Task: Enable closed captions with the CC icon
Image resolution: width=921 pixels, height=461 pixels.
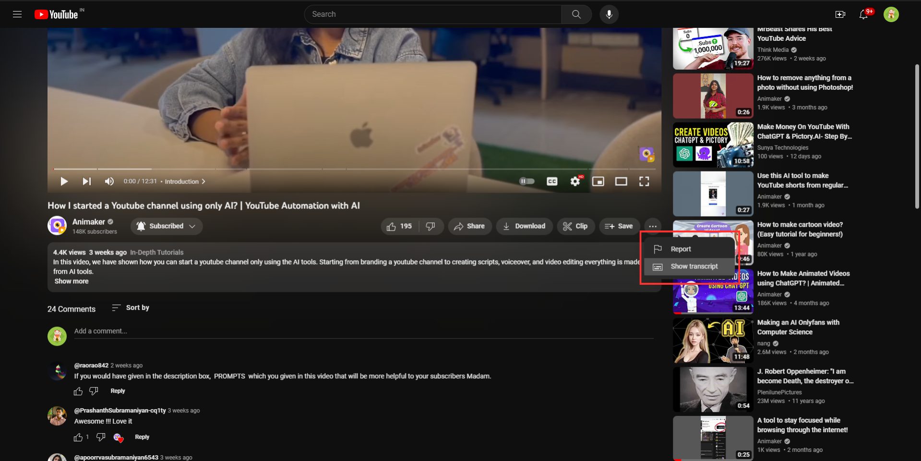Action: (552, 181)
